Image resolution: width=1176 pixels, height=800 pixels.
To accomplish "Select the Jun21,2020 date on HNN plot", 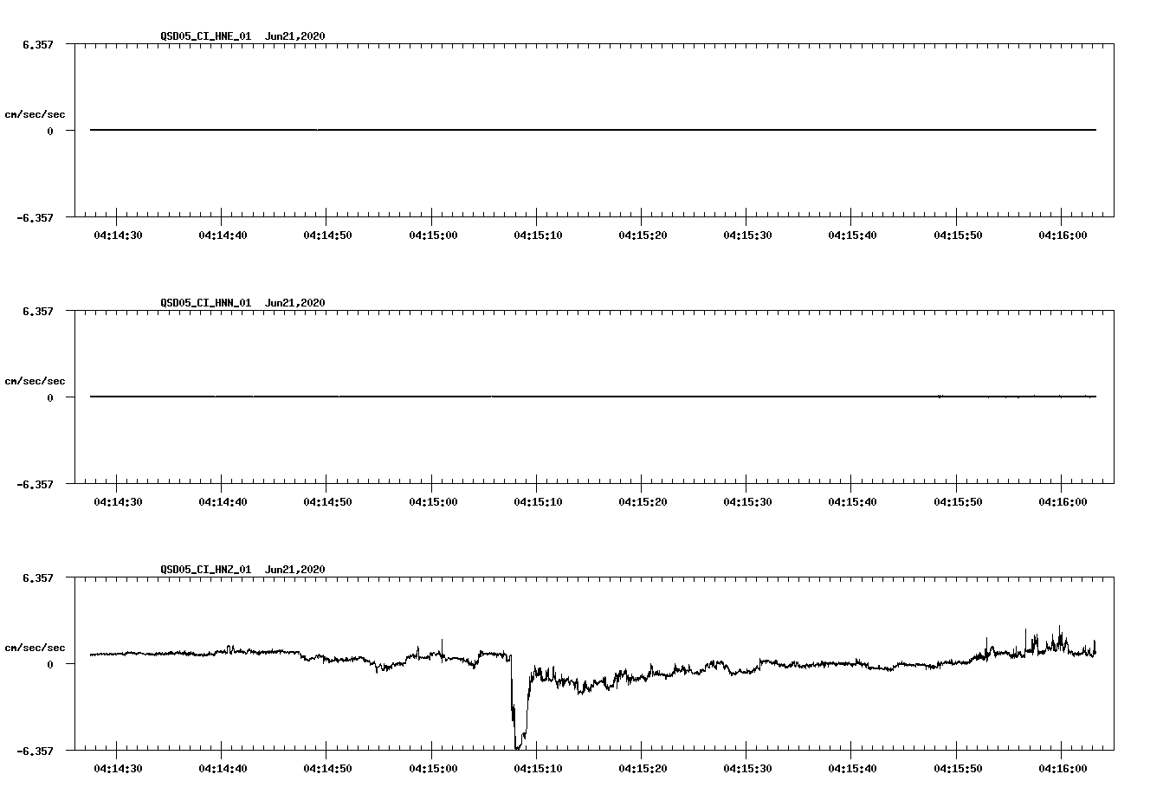I will [x=295, y=303].
